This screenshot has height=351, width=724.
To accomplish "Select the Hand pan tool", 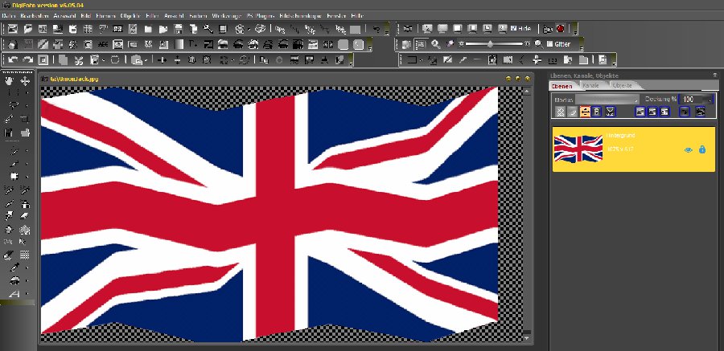I will 10,81.
